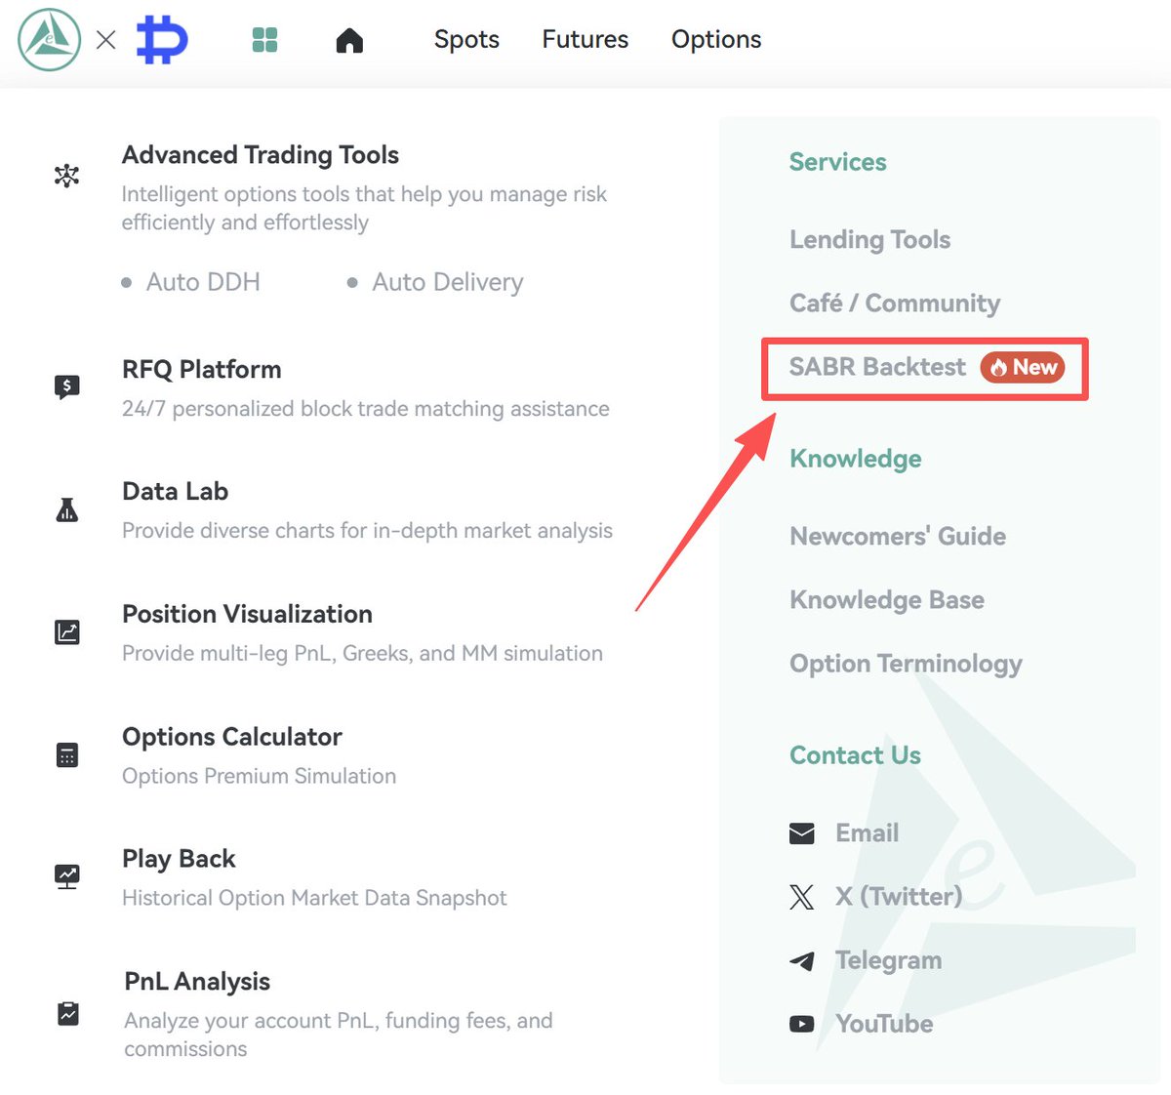Click the Knowledge section heading

click(x=856, y=459)
